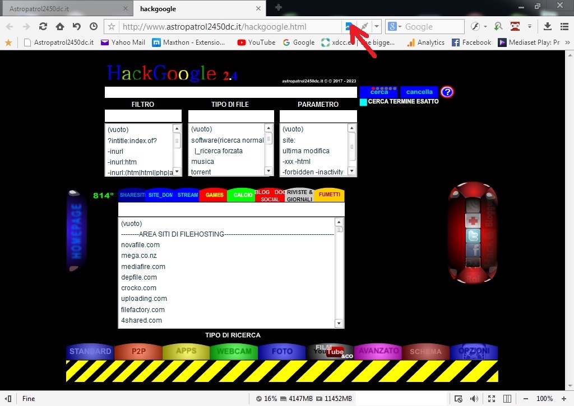Select the GAMES category tab
The image size is (574, 406).
click(x=214, y=195)
